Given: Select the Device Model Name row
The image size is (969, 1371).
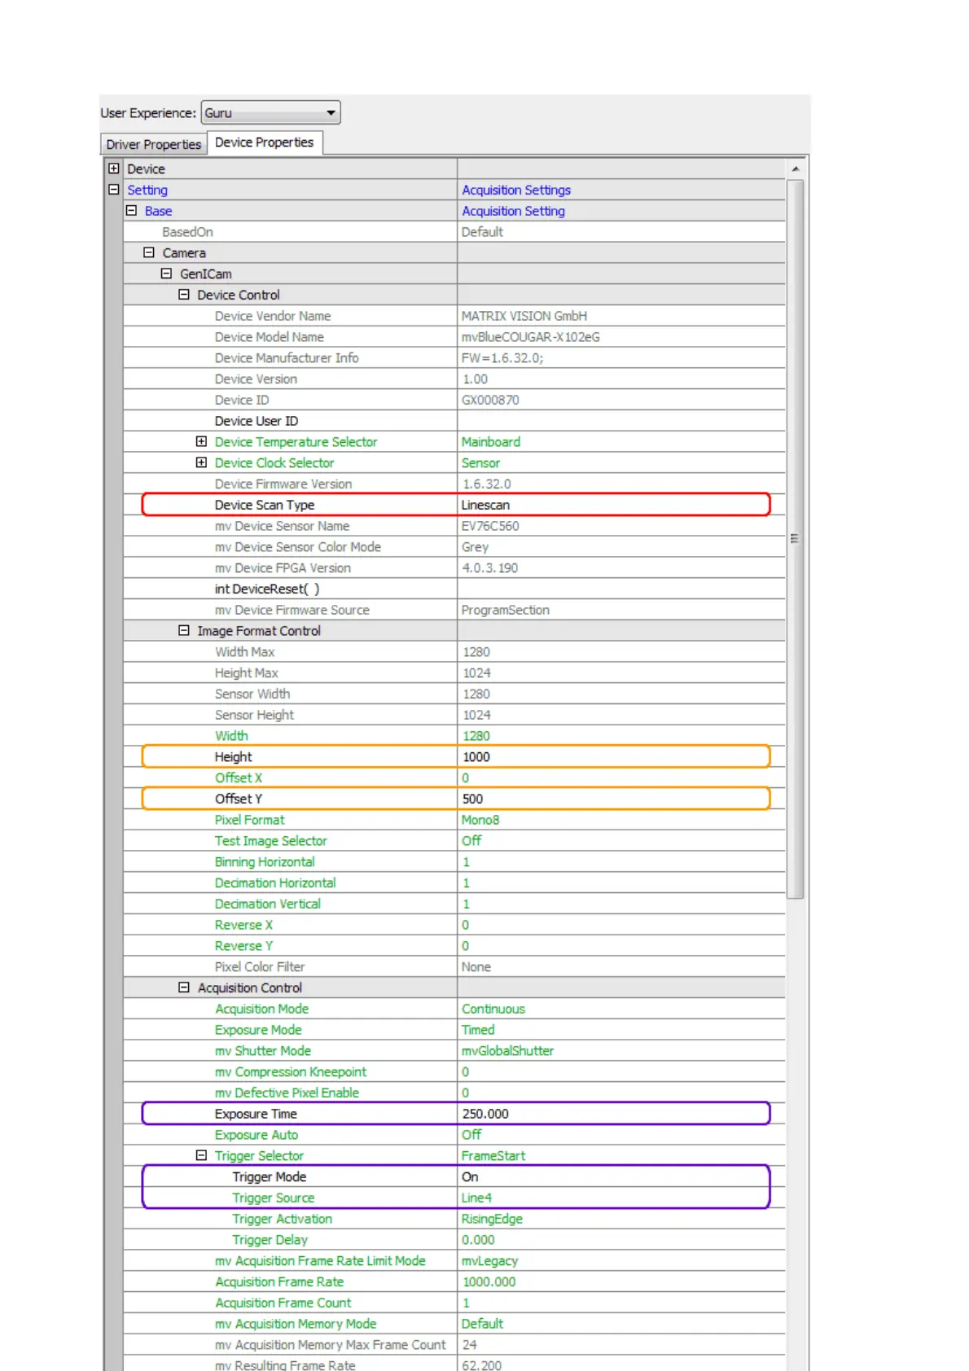Looking at the screenshot, I should 454,337.
